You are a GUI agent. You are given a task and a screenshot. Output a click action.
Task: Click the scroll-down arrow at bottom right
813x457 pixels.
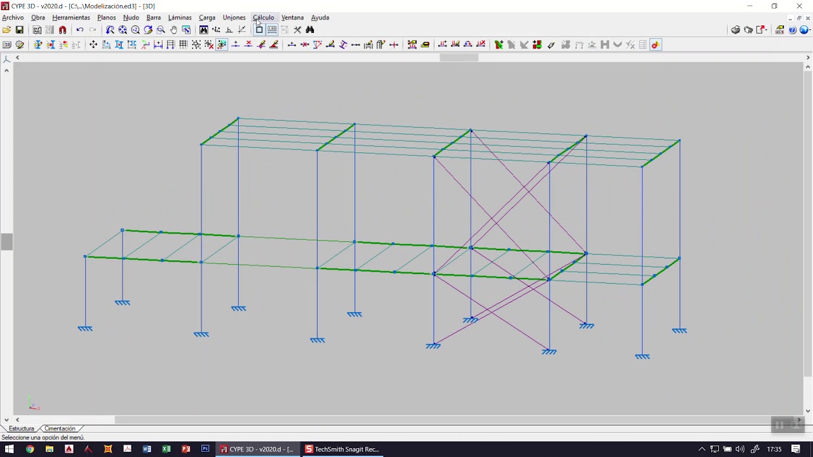pos(808,411)
